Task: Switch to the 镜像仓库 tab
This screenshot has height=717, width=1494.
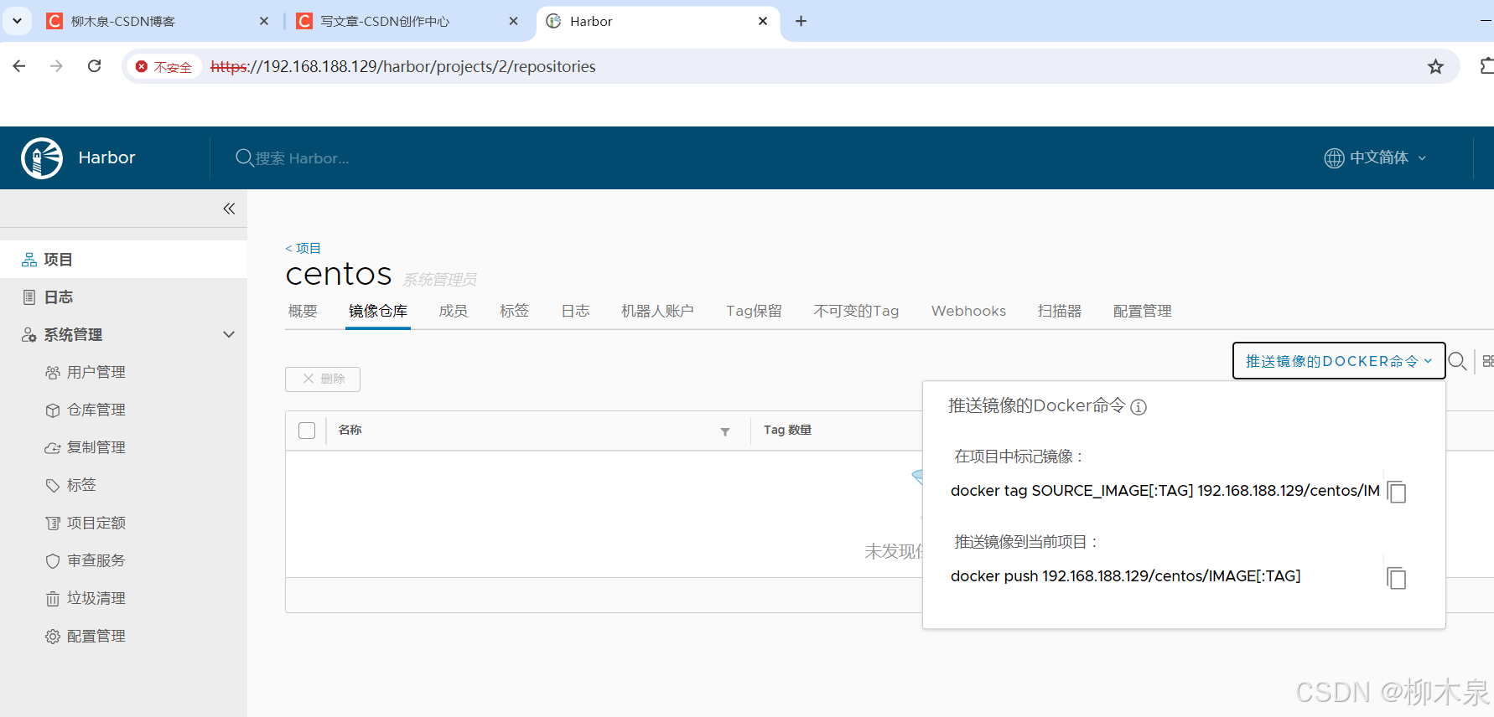Action: pyautogui.click(x=378, y=311)
